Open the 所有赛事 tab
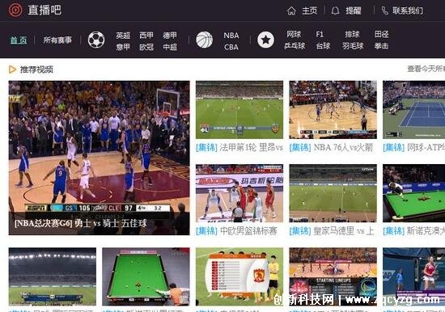 [x=57, y=40]
